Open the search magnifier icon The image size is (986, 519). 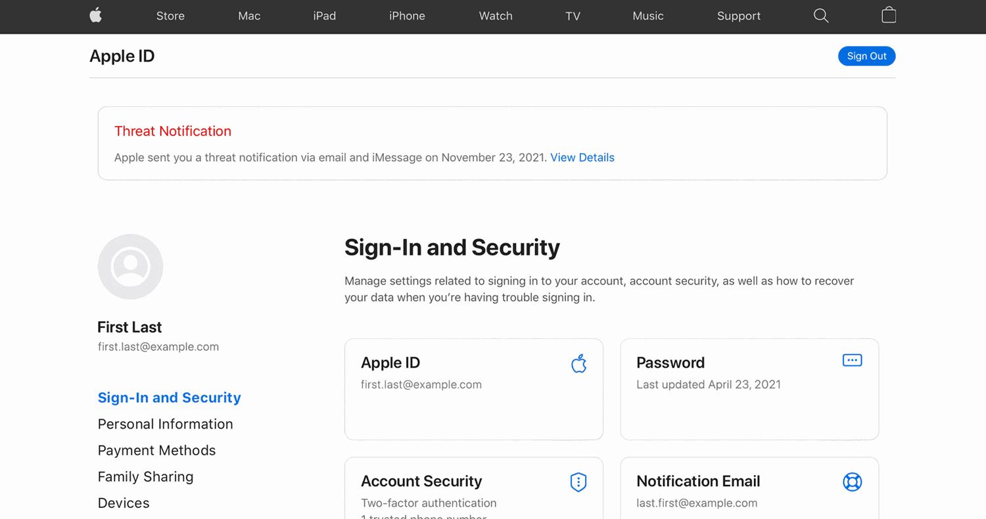point(821,16)
